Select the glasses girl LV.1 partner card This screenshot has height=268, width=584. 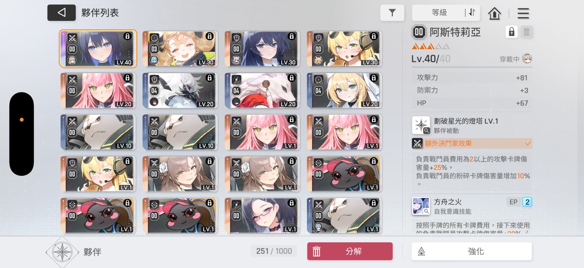point(262,215)
